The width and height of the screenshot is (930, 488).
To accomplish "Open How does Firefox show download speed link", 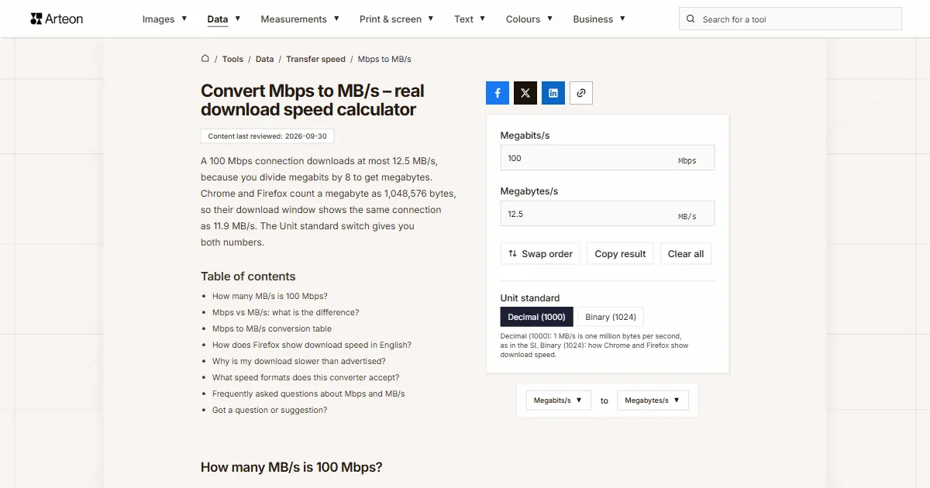I will point(312,345).
